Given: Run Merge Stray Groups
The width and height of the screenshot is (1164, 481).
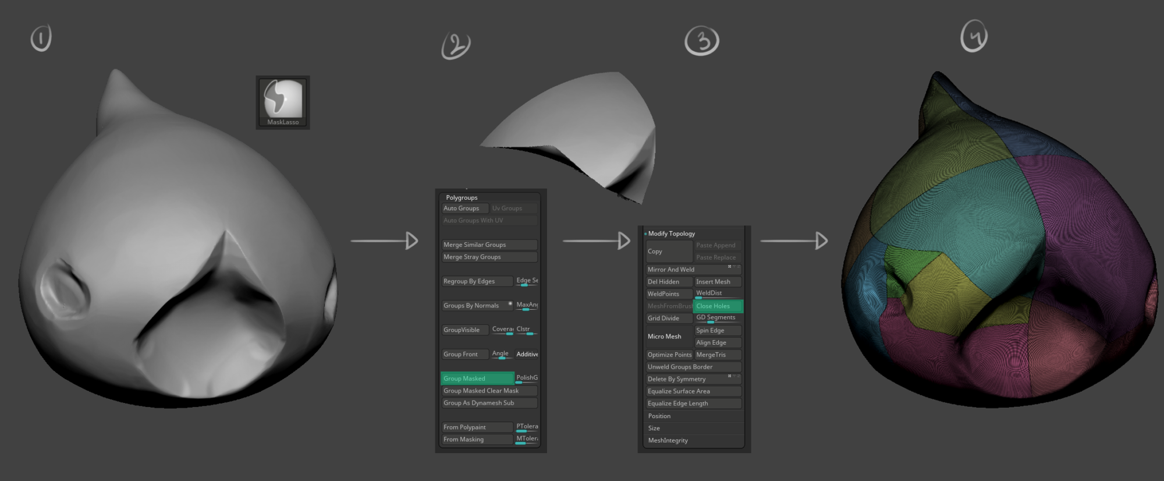Looking at the screenshot, I should [x=489, y=257].
